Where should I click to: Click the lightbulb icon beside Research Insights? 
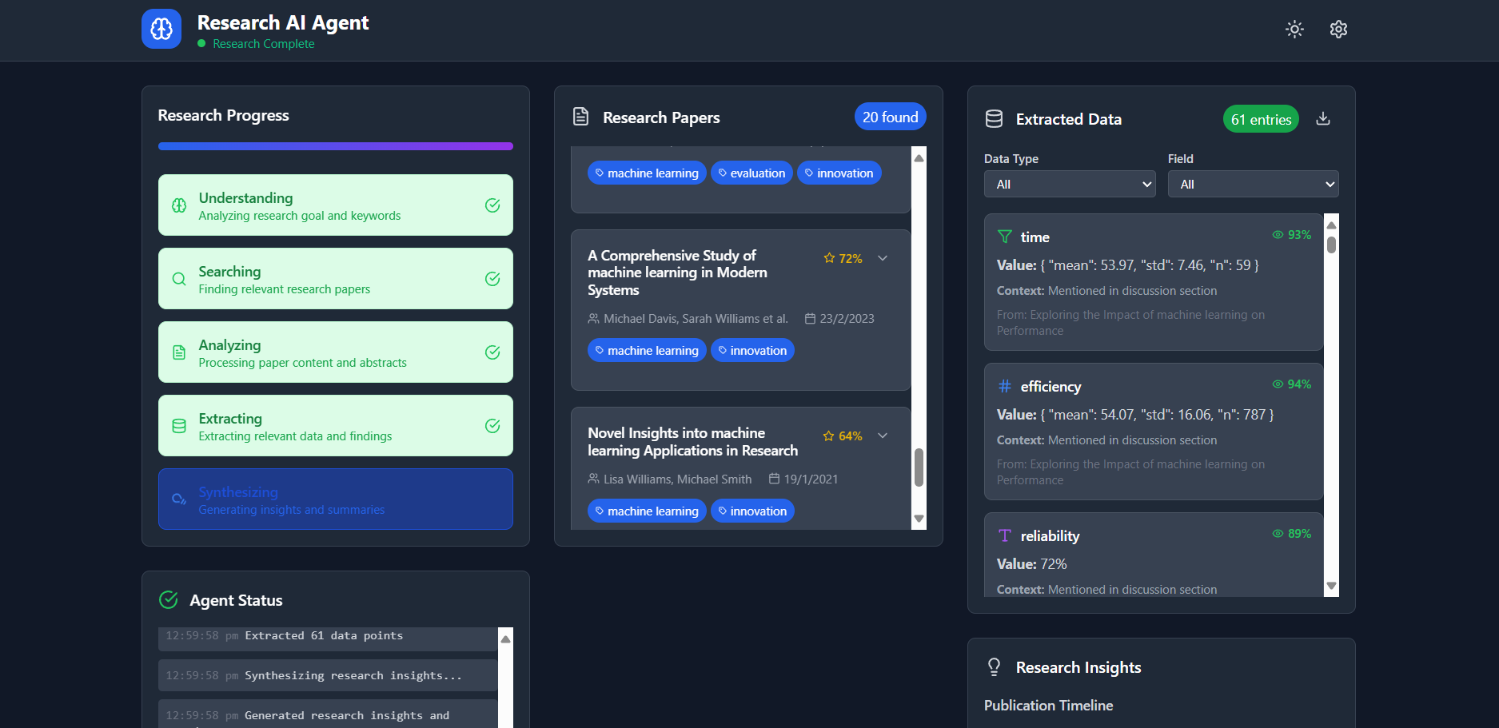pyautogui.click(x=994, y=666)
